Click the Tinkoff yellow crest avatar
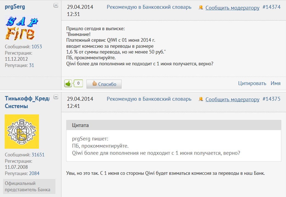 22,131
